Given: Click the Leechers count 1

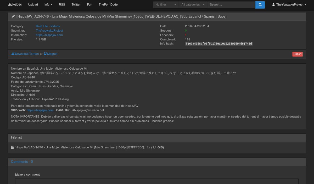Looking at the screenshot, I should [x=186, y=35].
